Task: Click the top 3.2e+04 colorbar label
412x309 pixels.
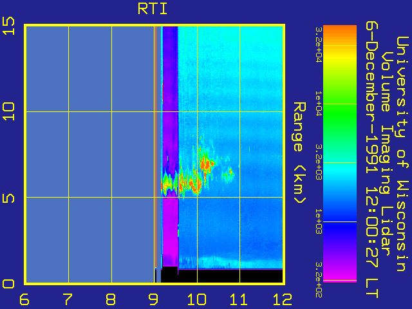Action: coord(319,44)
